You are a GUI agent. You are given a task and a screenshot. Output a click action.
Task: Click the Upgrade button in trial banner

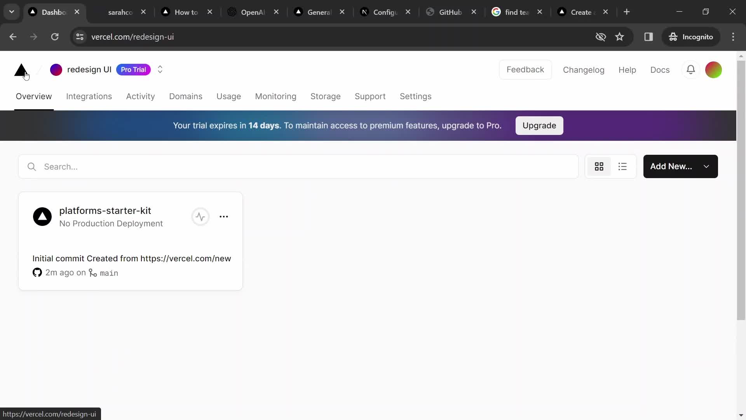pyautogui.click(x=540, y=125)
